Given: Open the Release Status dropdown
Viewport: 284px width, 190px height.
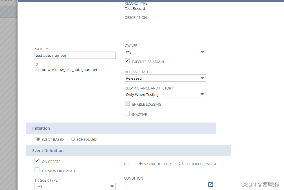Looking at the screenshot, I should pos(165,78).
